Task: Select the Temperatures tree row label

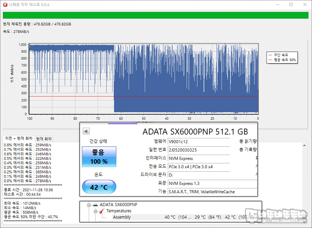Action: tap(119, 211)
